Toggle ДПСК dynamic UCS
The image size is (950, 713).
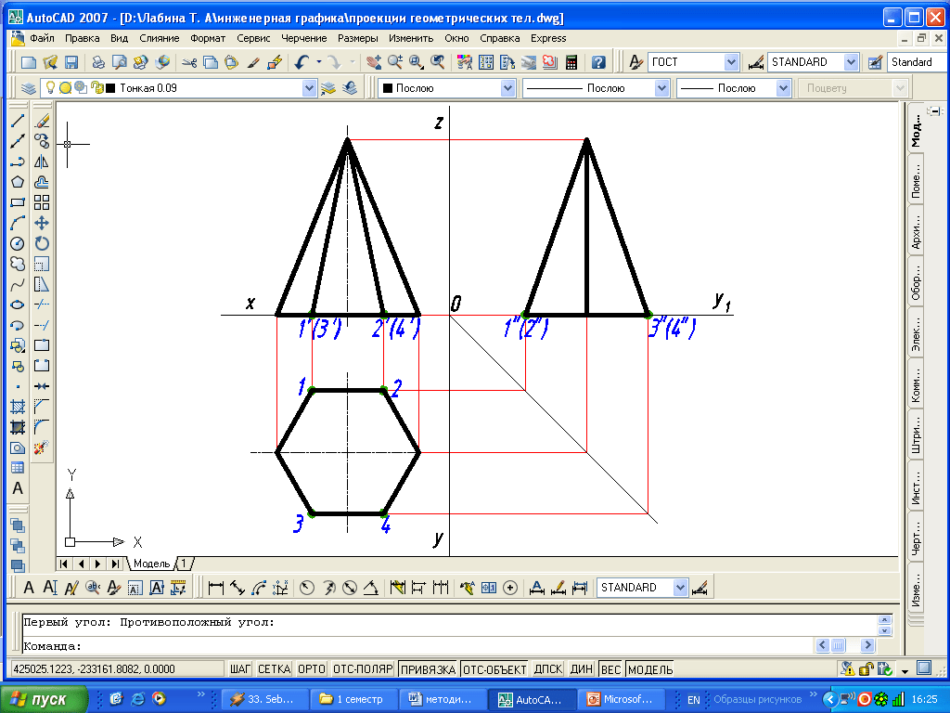coord(548,669)
